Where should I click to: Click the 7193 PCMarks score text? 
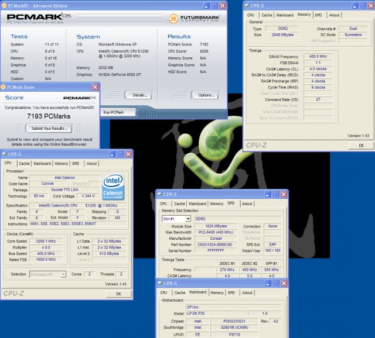(49, 116)
